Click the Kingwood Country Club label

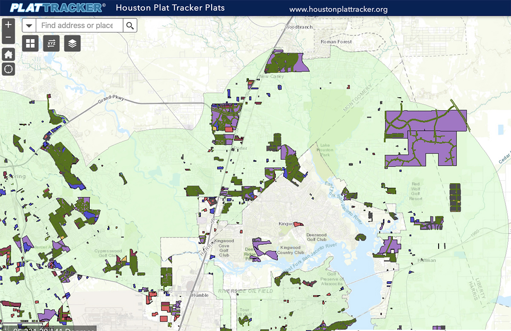point(290,250)
